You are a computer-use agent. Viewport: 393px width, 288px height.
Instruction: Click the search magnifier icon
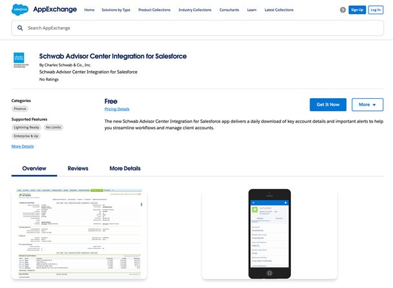point(20,28)
